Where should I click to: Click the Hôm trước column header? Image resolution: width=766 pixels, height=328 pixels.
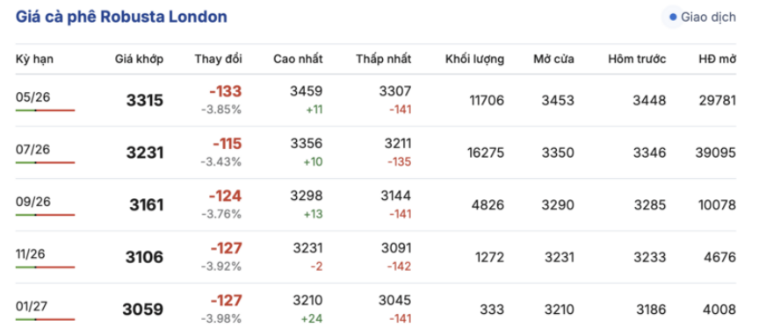[637, 60]
